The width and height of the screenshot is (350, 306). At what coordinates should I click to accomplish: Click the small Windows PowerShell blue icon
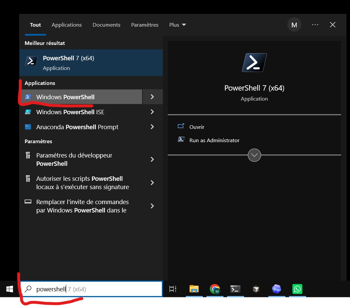pyautogui.click(x=28, y=97)
